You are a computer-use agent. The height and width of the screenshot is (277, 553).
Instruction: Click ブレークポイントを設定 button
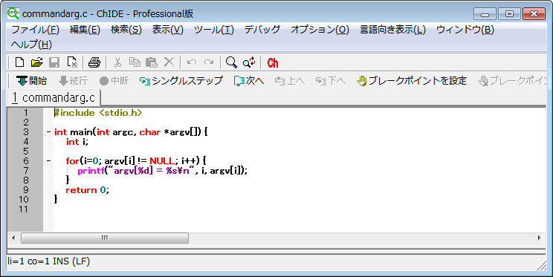pos(412,81)
